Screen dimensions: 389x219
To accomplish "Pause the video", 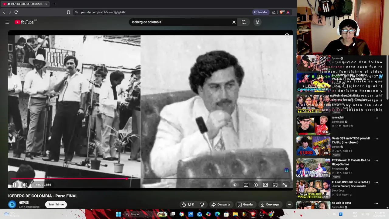I will 15,185.
